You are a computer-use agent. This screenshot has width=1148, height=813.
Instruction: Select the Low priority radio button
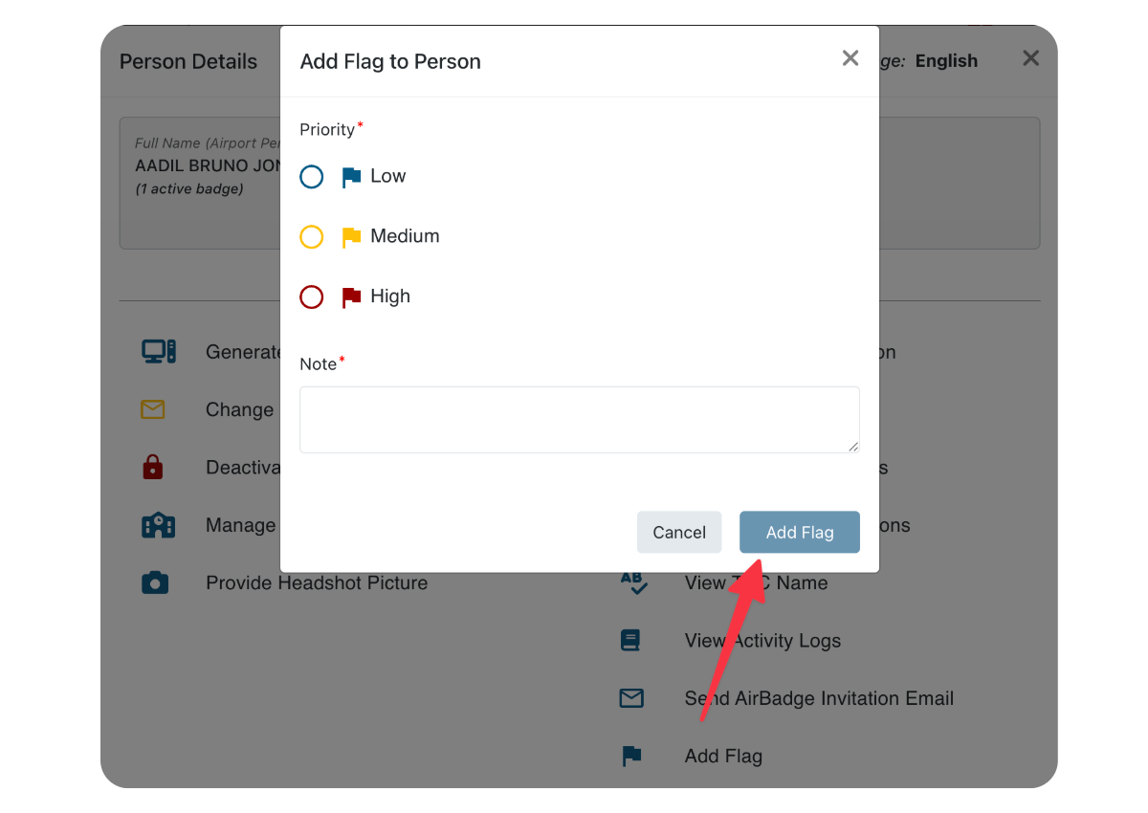pos(312,177)
